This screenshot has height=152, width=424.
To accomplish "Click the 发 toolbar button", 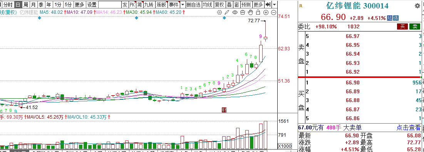I will pos(125,5).
